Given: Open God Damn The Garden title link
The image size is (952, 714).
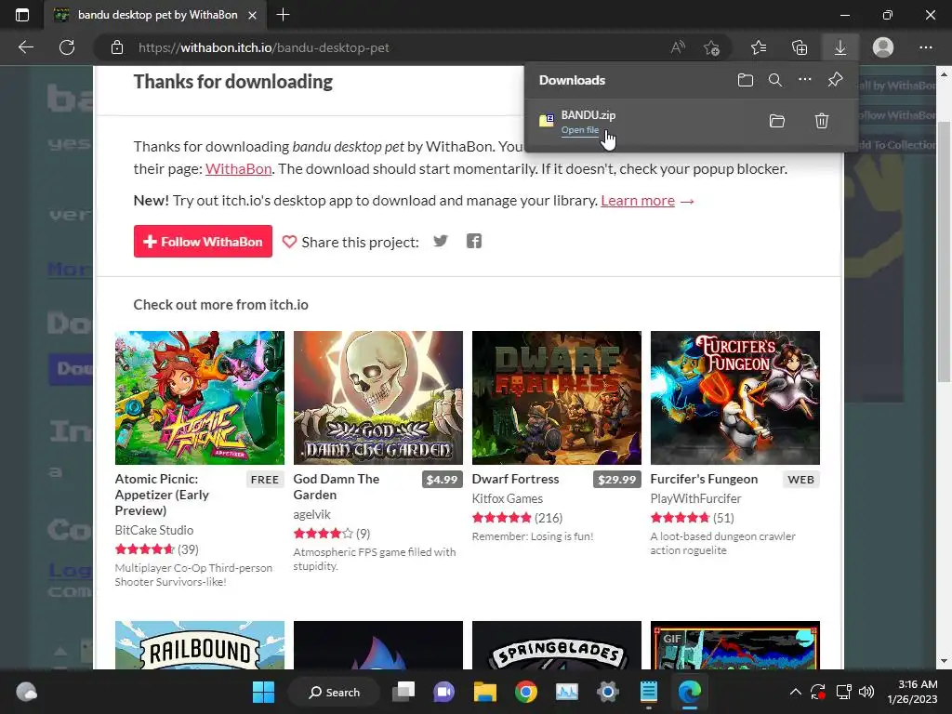Looking at the screenshot, I should click(337, 487).
